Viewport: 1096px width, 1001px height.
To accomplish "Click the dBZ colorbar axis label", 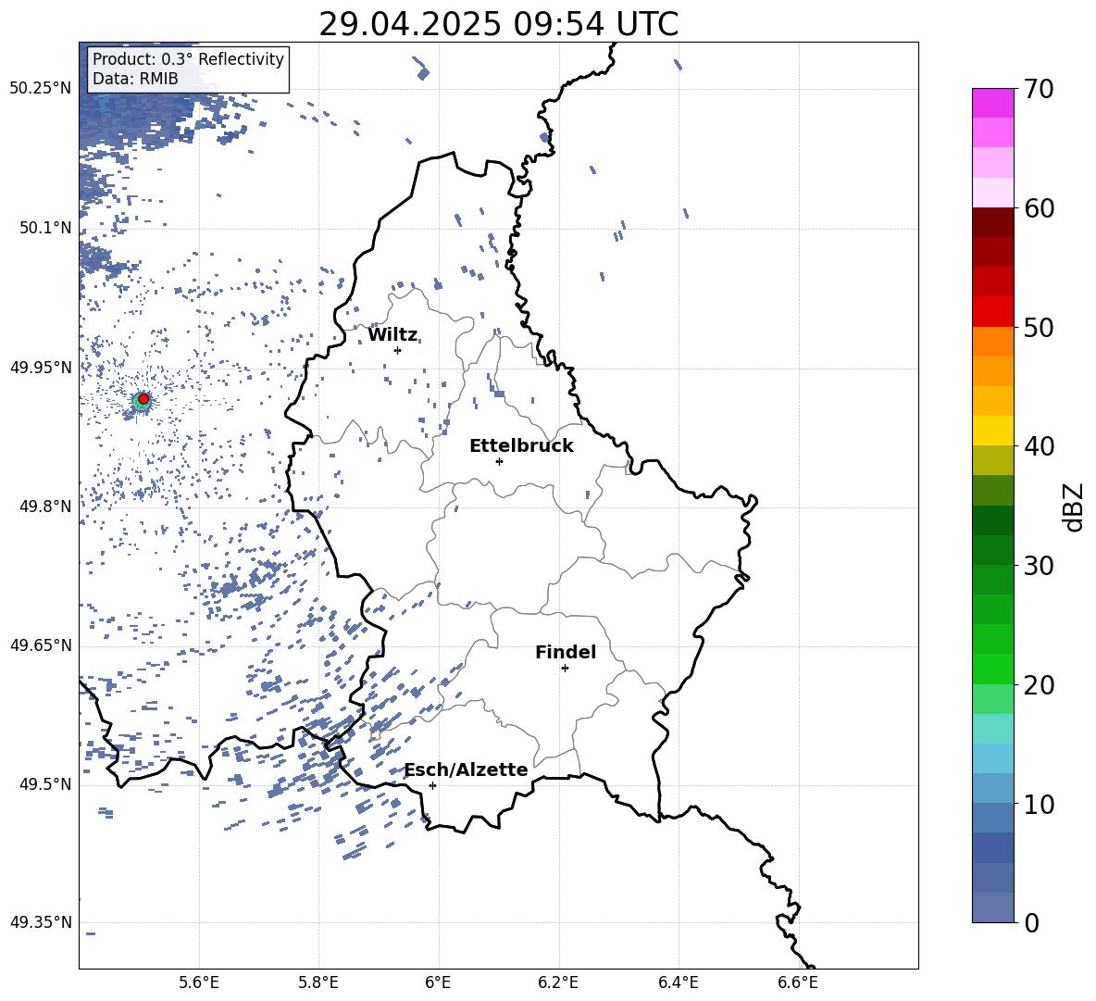I will 1073,507.
